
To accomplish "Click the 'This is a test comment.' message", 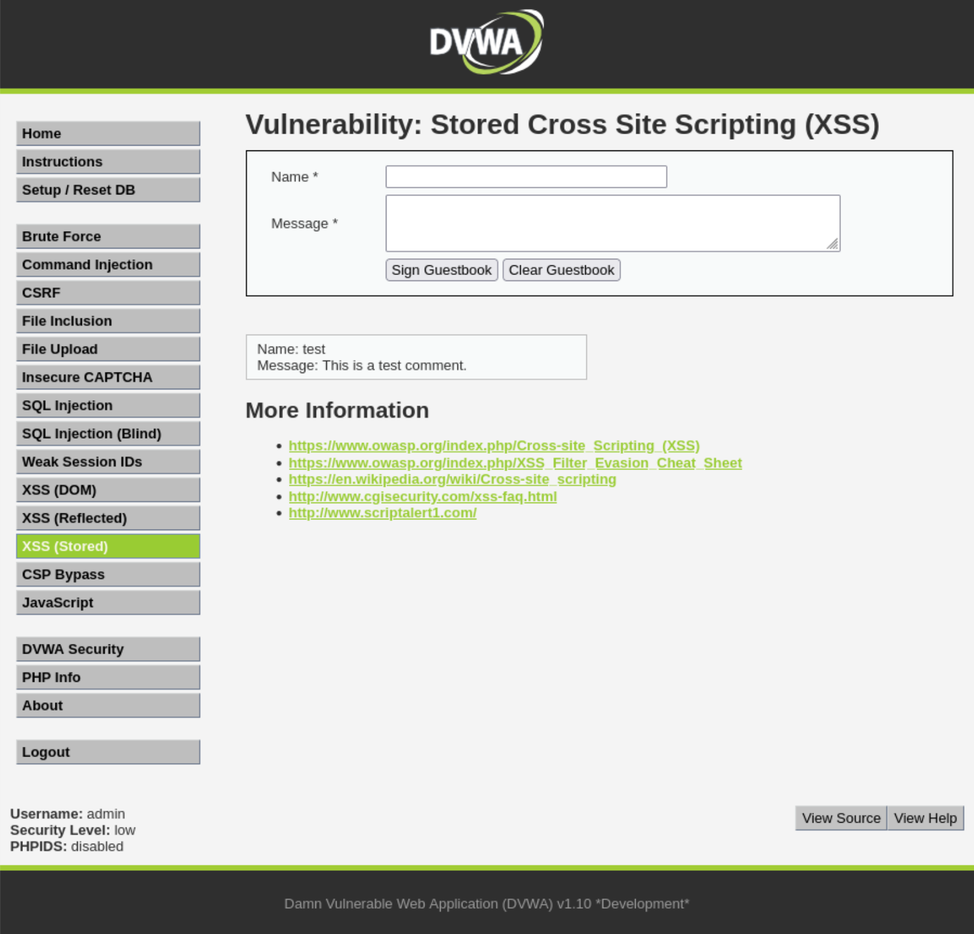I will click(394, 366).
